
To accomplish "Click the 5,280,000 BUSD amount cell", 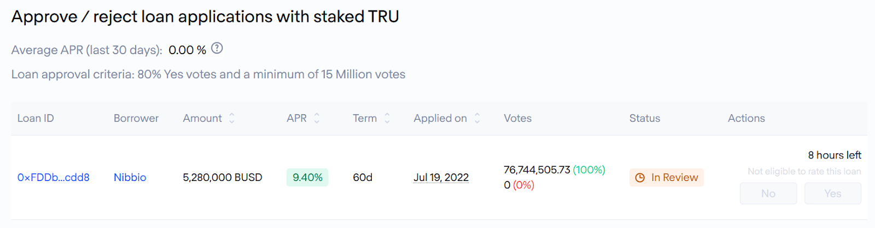I will [x=223, y=178].
